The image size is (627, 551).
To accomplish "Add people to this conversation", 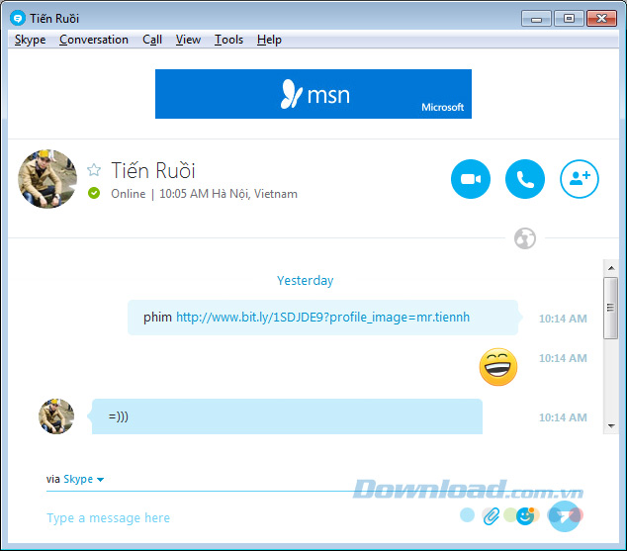I will (x=579, y=179).
